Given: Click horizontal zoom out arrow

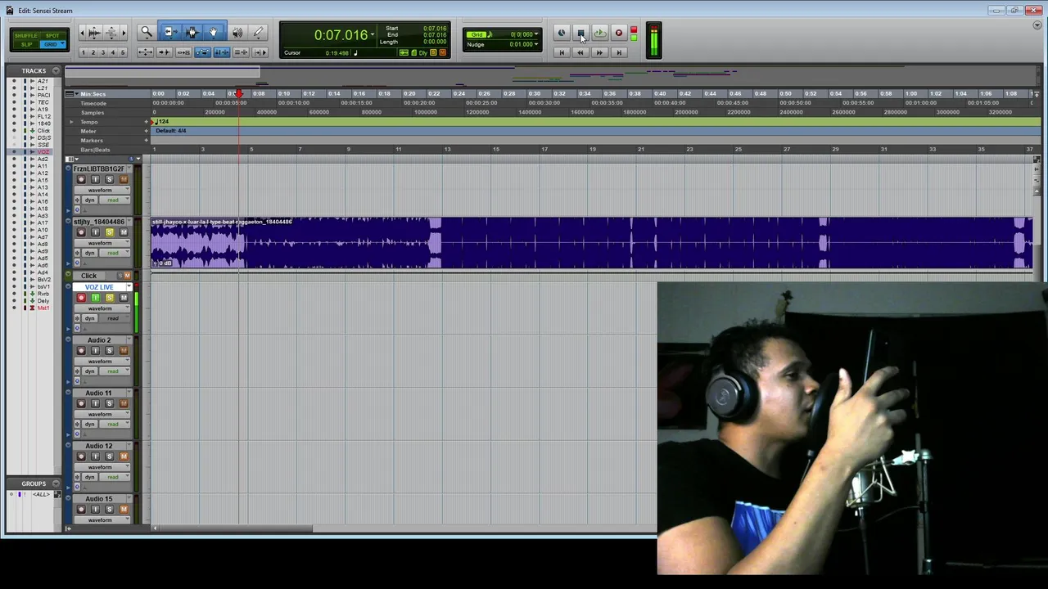Looking at the screenshot, I should (x=82, y=33).
